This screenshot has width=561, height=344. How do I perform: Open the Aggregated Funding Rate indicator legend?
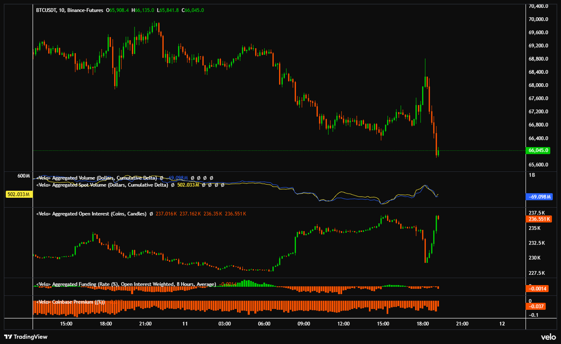click(126, 284)
